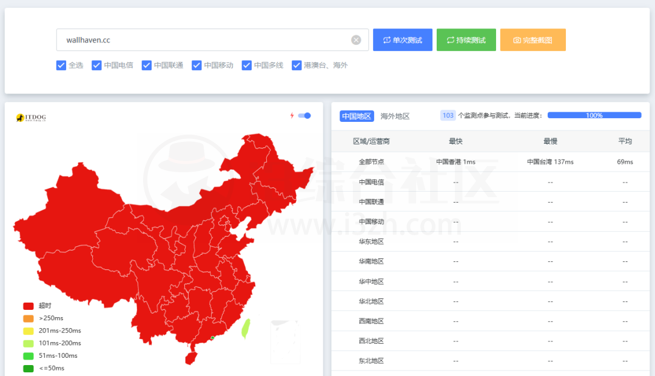Image resolution: width=655 pixels, height=376 pixels.
Task: Start a single test with 单次测试
Action: [402, 39]
